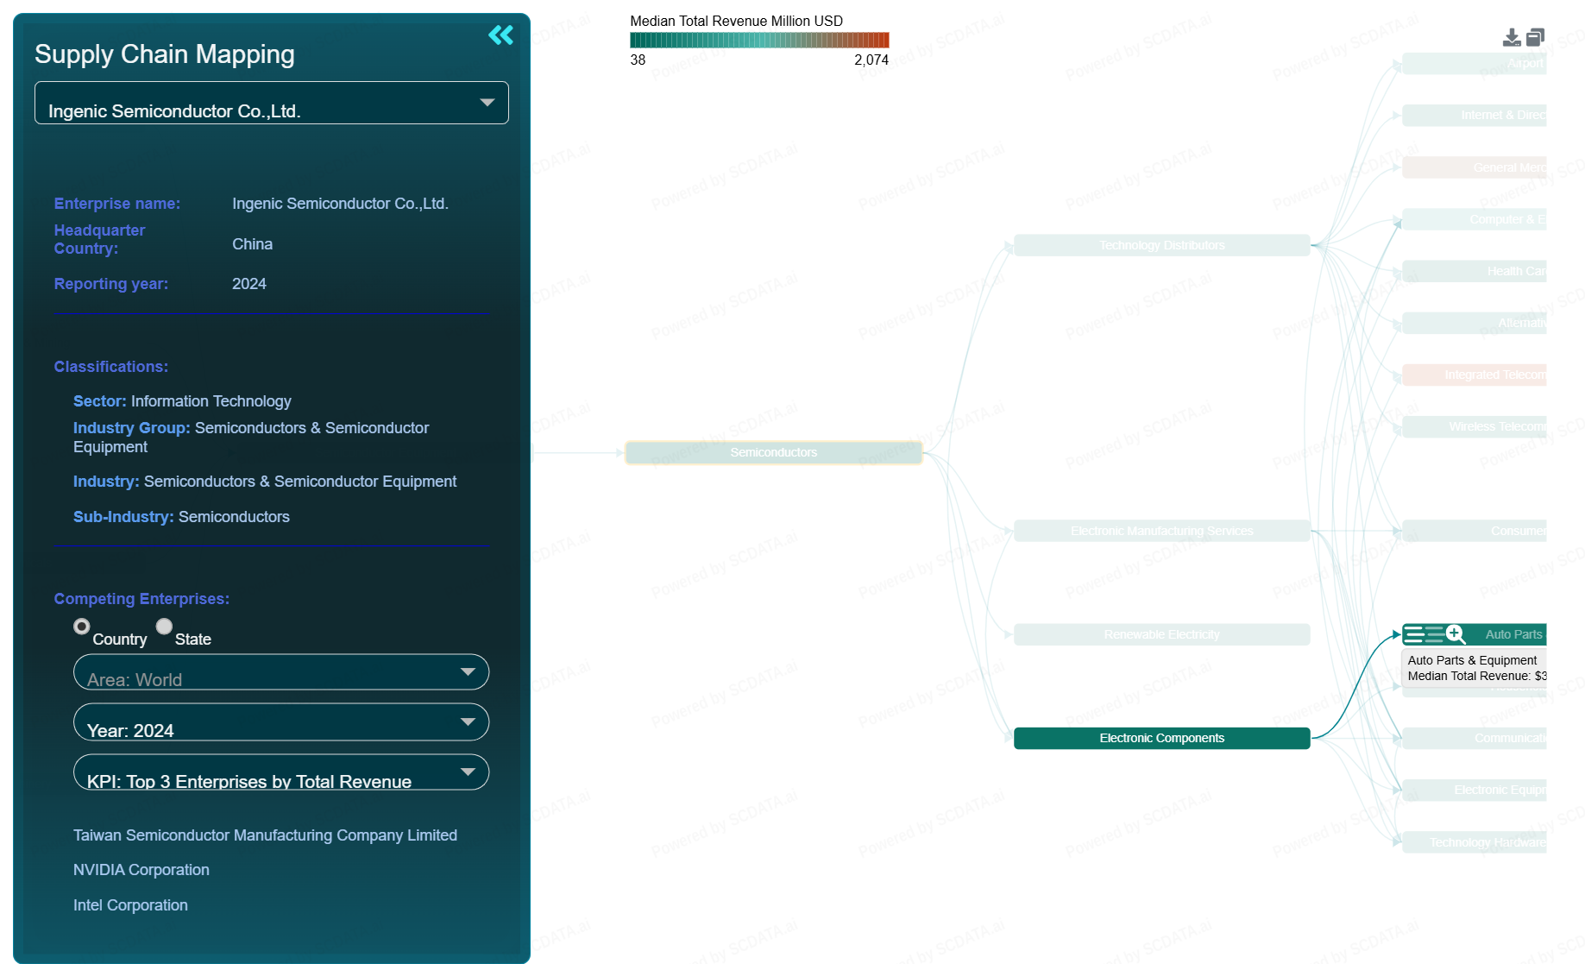Select the Country radio button
Screen dimensions: 1585x964
point(82,627)
